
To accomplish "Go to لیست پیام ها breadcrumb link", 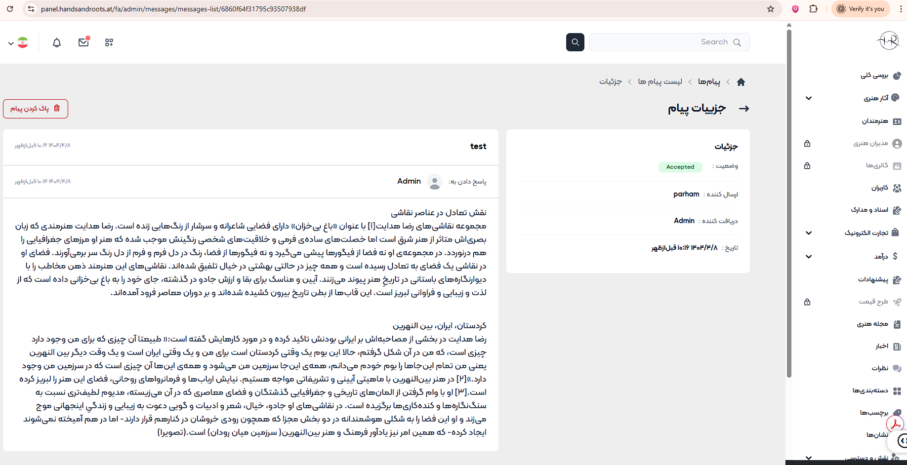I will (660, 81).
